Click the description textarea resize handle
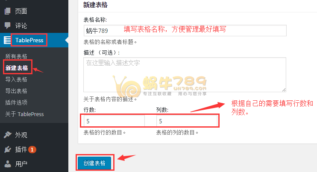The image size is (317, 172). pos(284,90)
